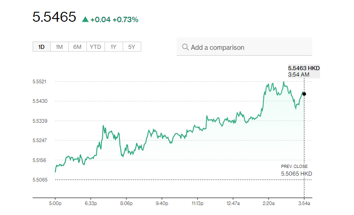
Task: Click the 5.5465 current price value
Action: click(x=54, y=17)
